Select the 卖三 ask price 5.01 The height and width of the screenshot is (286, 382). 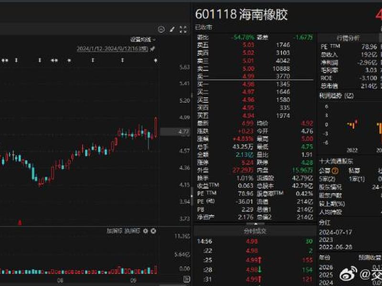(x=248, y=61)
